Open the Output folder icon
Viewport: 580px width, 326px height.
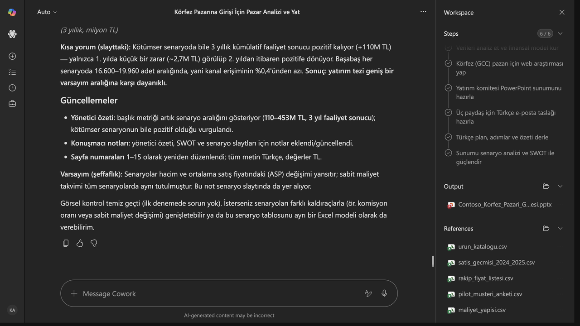pyautogui.click(x=546, y=186)
